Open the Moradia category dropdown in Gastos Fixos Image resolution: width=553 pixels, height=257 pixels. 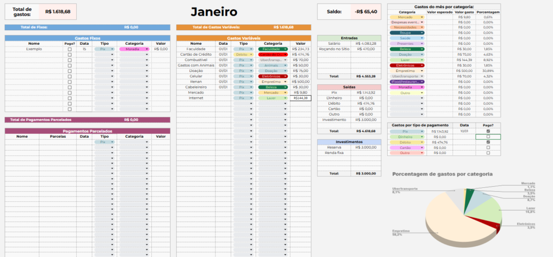click(x=146, y=49)
